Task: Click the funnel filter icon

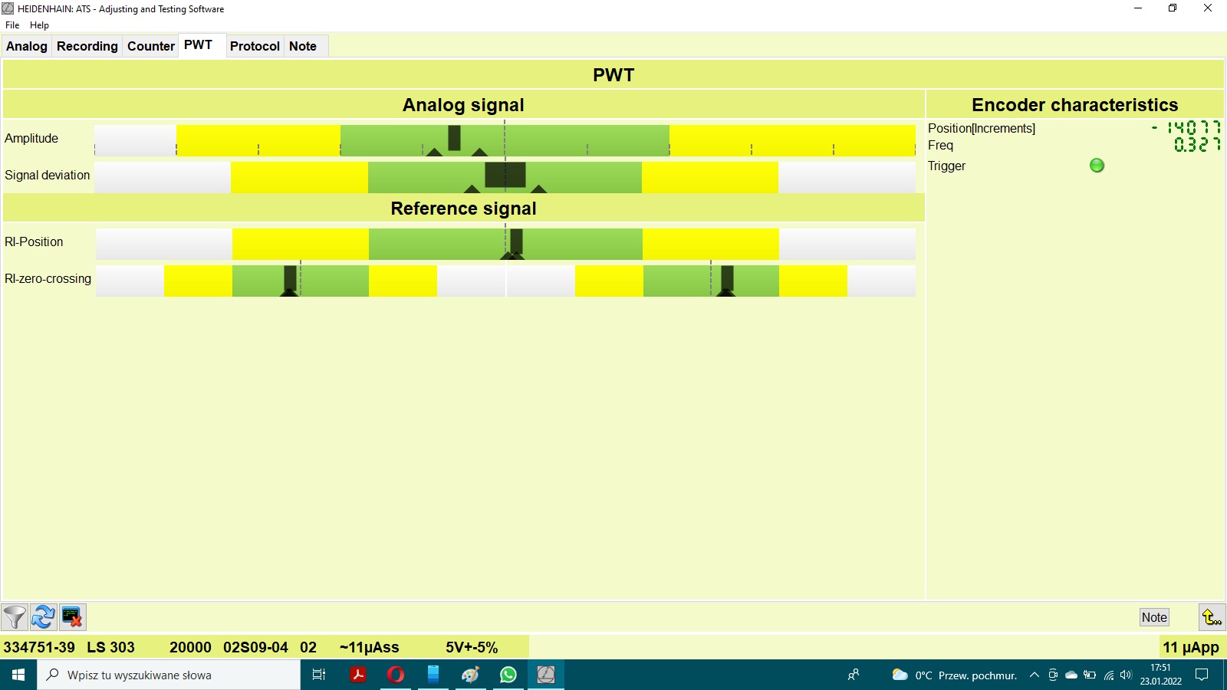Action: pyautogui.click(x=15, y=617)
